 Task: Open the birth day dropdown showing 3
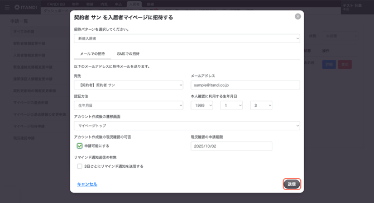coord(261,105)
